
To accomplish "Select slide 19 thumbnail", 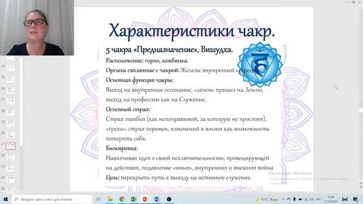I will click(10, 124).
